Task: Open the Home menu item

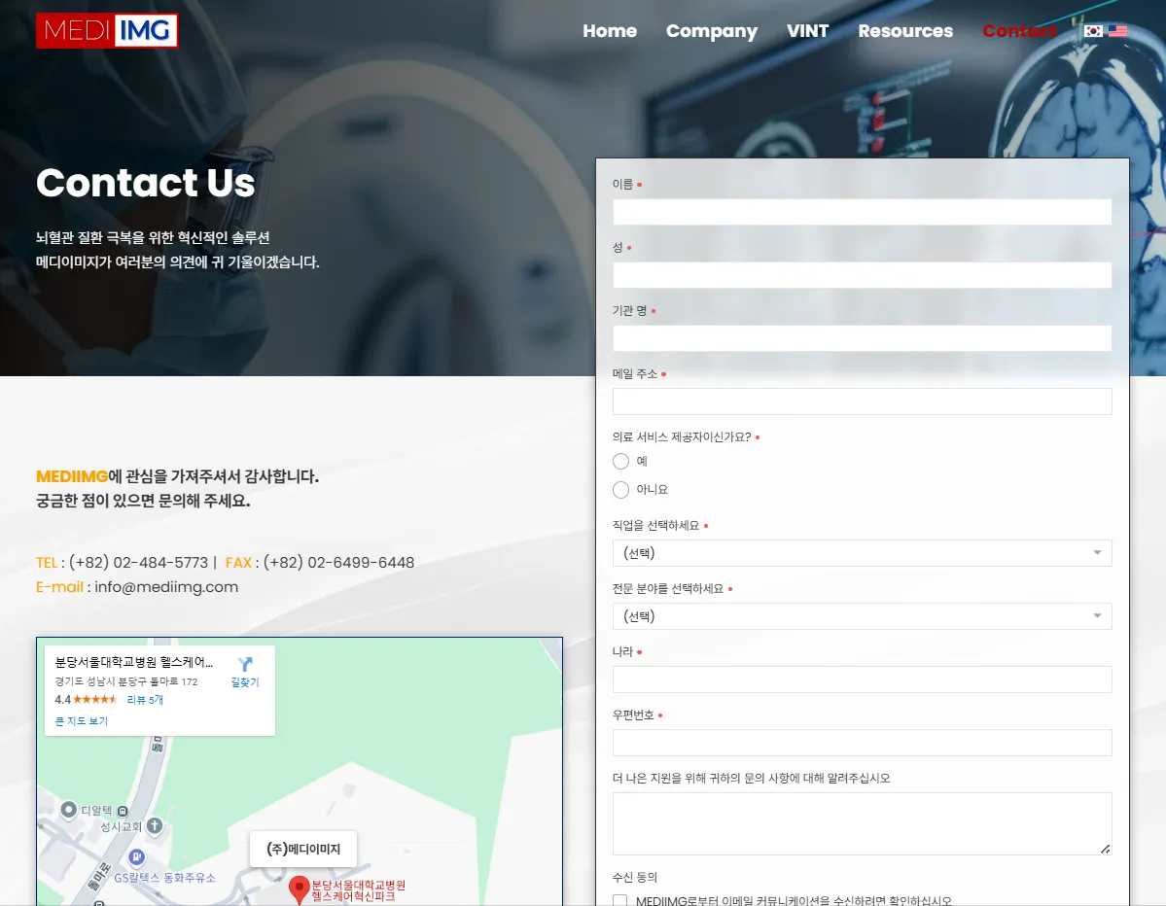Action: [610, 31]
